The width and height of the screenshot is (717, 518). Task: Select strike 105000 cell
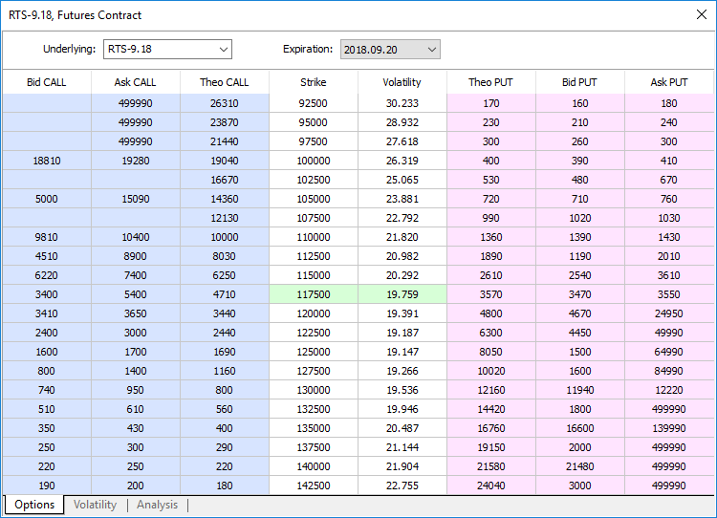point(314,199)
